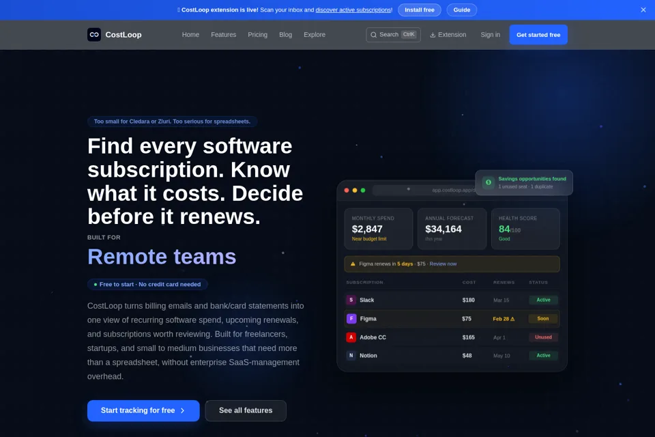Screen dimensions: 655x437
Task: Follow discover active subscriptions link
Action: point(353,10)
